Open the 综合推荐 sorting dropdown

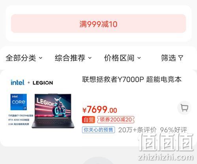click(x=73, y=58)
